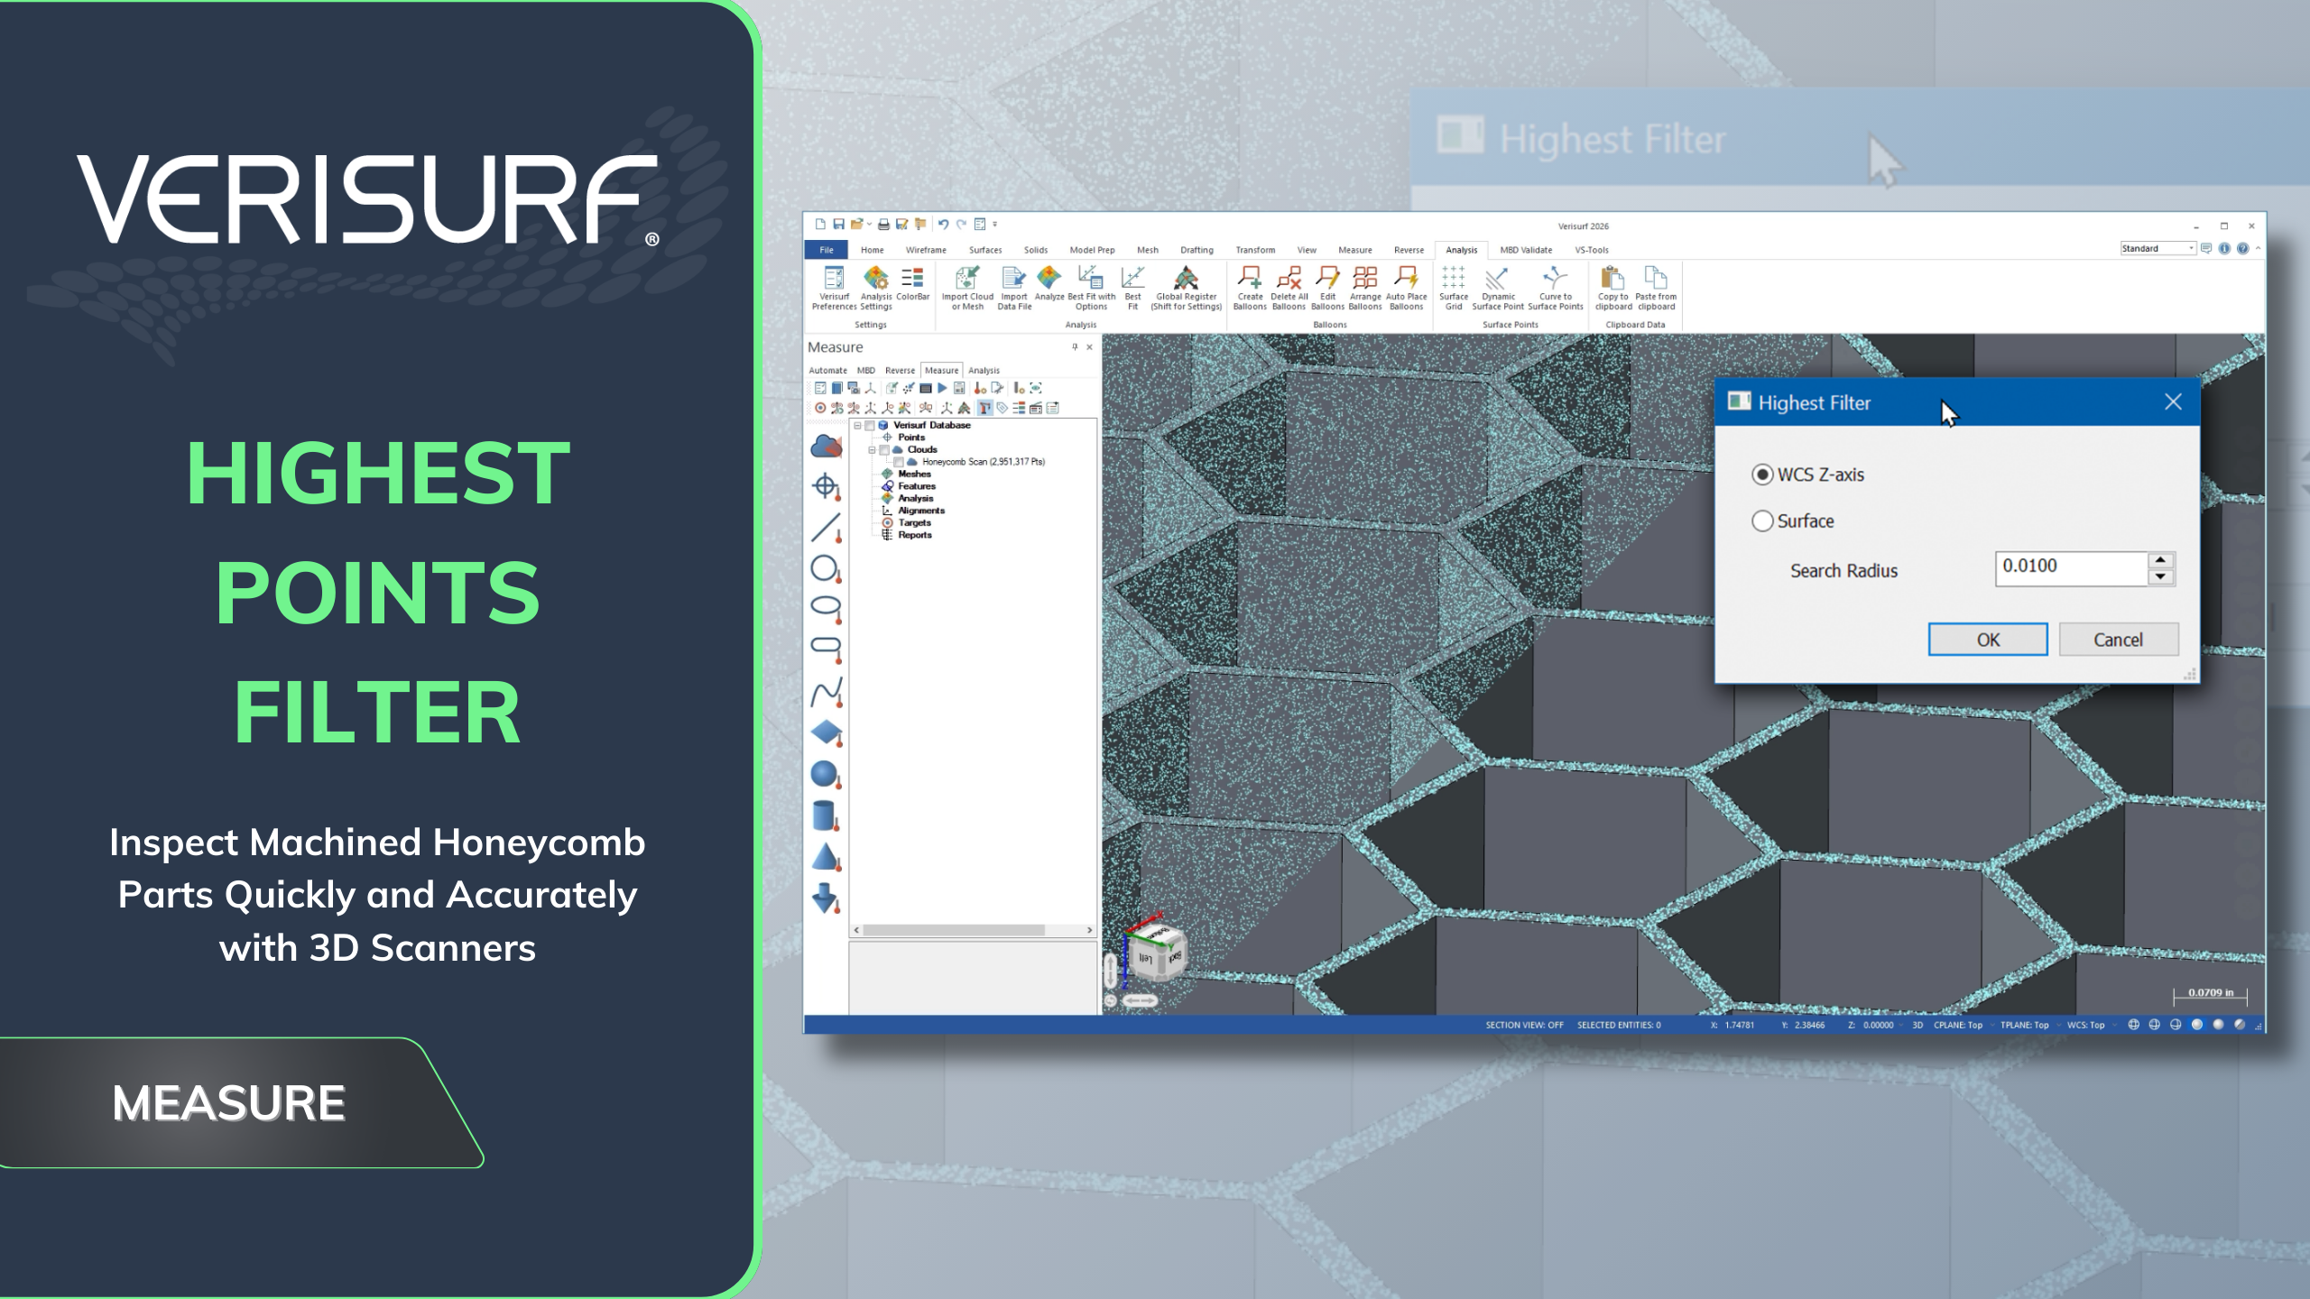Switch to the MBD Validate ribbon tab
The height and width of the screenshot is (1299, 2310).
point(1526,250)
